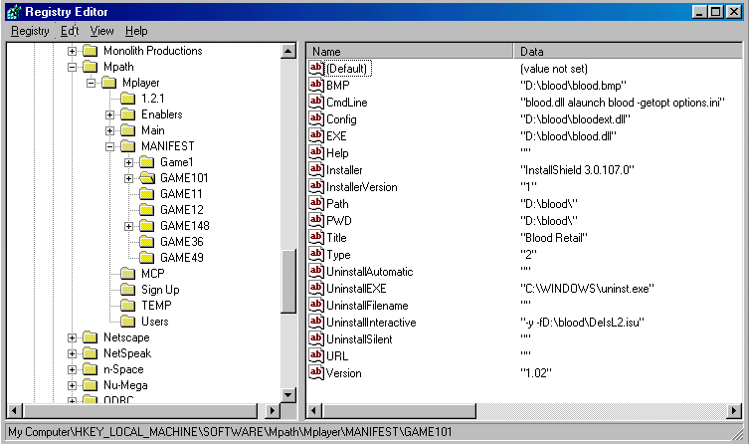Open the Registry menu
Image resolution: width=749 pixels, height=444 pixels.
tap(30, 31)
